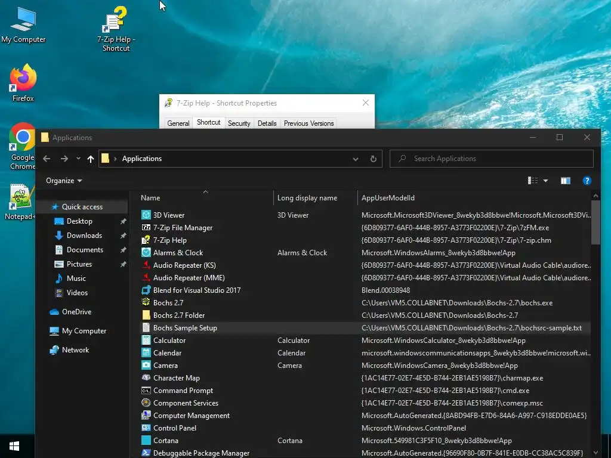The image size is (611, 458).
Task: Select the Bochs 2.7 Folder icon
Action: click(146, 315)
